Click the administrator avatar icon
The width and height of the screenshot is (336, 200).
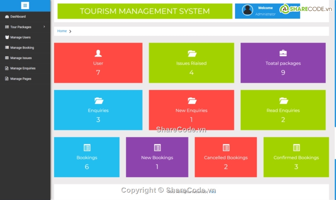click(248, 10)
